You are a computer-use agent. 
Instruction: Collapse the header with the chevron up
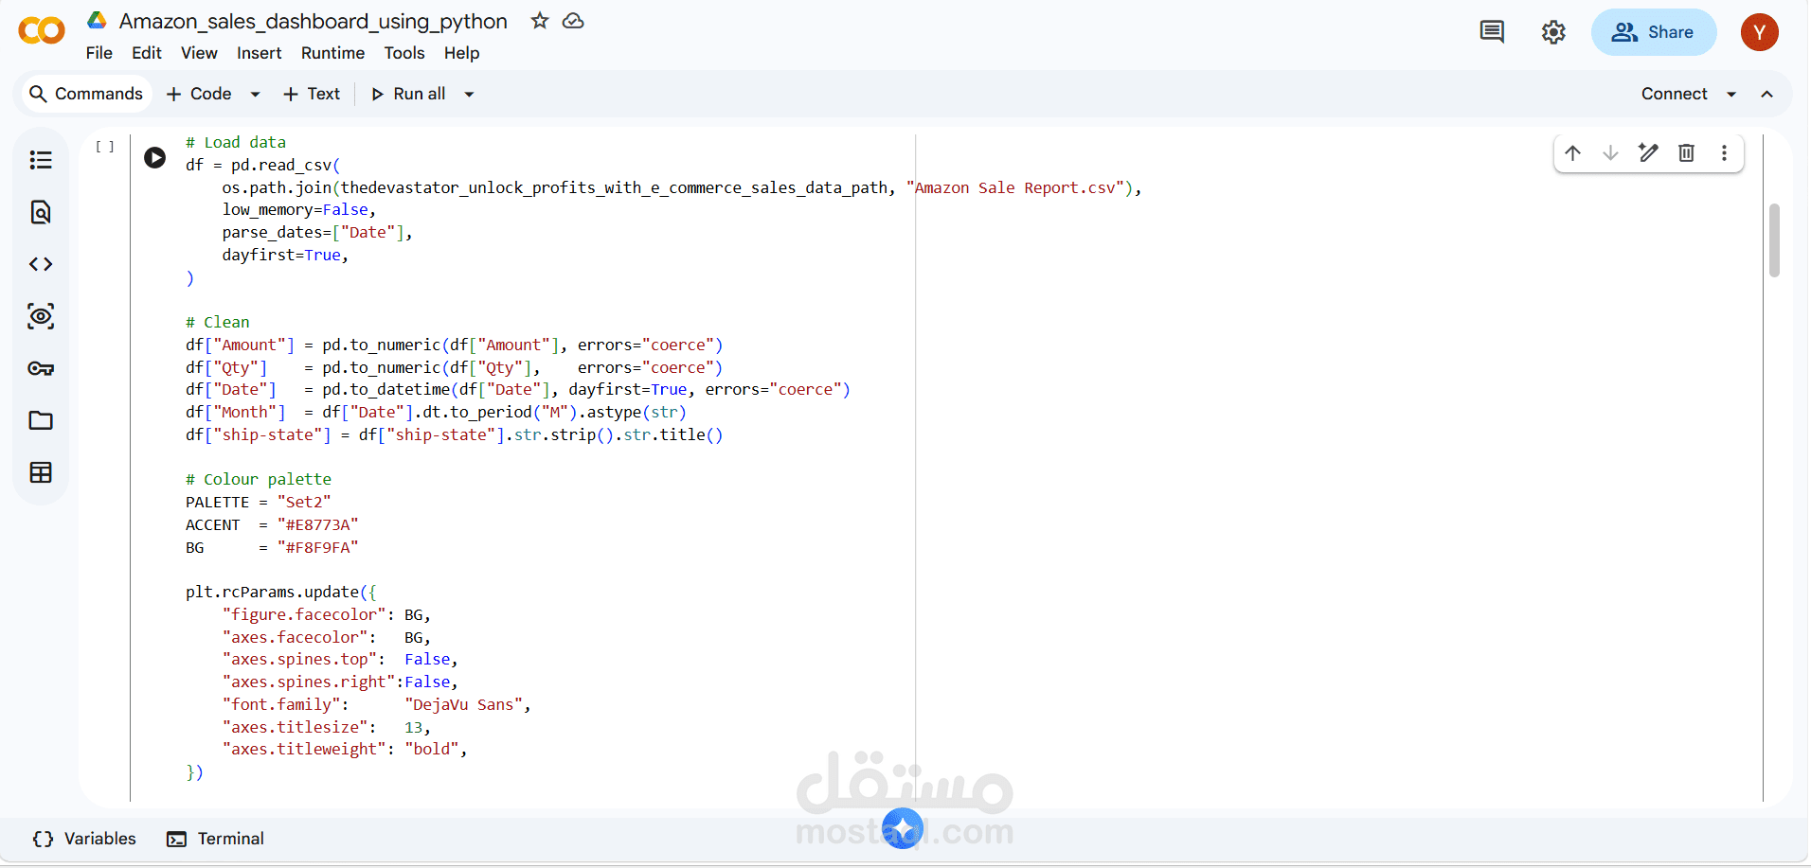click(1766, 94)
